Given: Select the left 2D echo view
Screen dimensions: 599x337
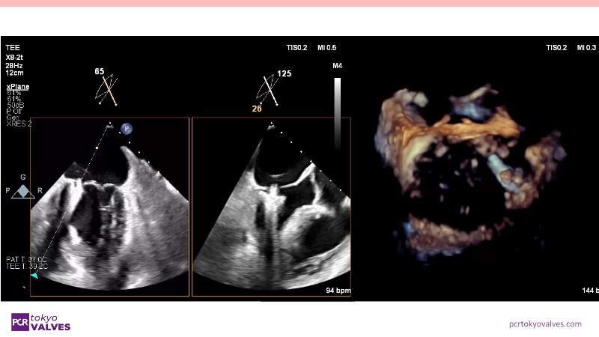Looking at the screenshot, I should (109, 206).
